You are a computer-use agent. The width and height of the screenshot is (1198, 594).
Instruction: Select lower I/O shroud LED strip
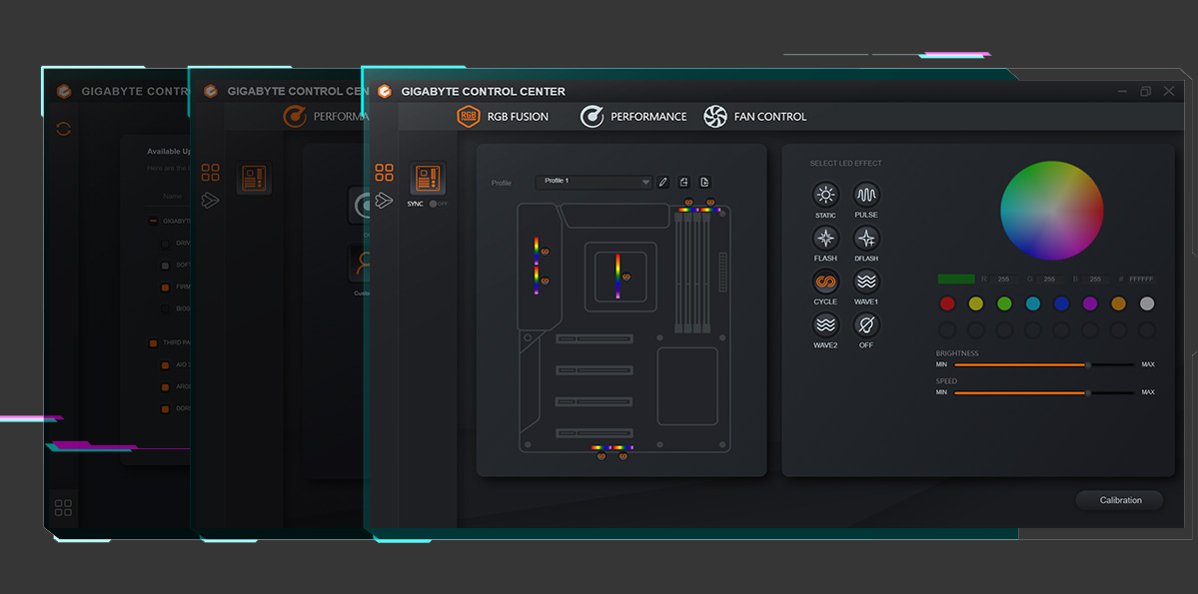click(538, 281)
